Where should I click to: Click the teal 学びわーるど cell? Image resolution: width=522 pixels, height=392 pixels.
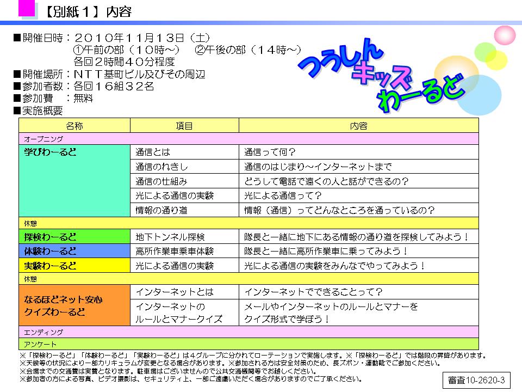click(x=74, y=181)
